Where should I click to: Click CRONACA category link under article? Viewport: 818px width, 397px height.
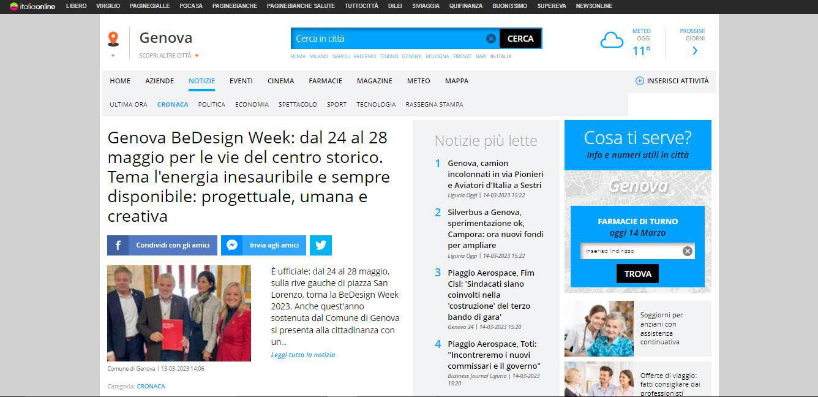point(151,387)
